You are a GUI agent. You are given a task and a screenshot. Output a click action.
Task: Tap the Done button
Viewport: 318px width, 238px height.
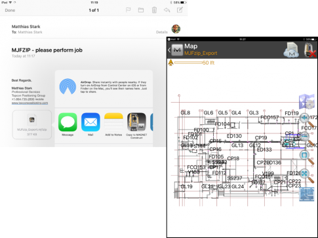(x=10, y=10)
